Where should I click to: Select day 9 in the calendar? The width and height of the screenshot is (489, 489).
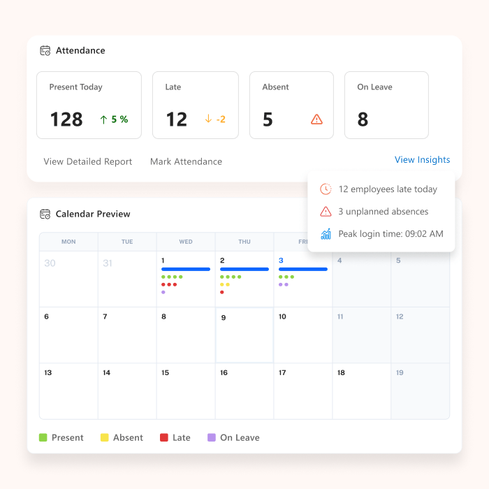(245, 335)
